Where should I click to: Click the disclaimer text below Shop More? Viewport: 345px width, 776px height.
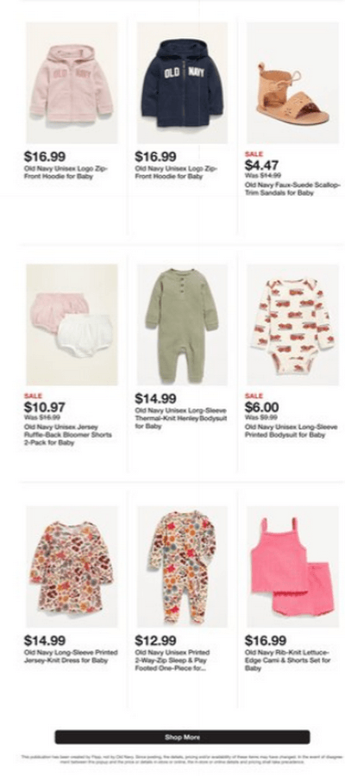(x=182, y=760)
